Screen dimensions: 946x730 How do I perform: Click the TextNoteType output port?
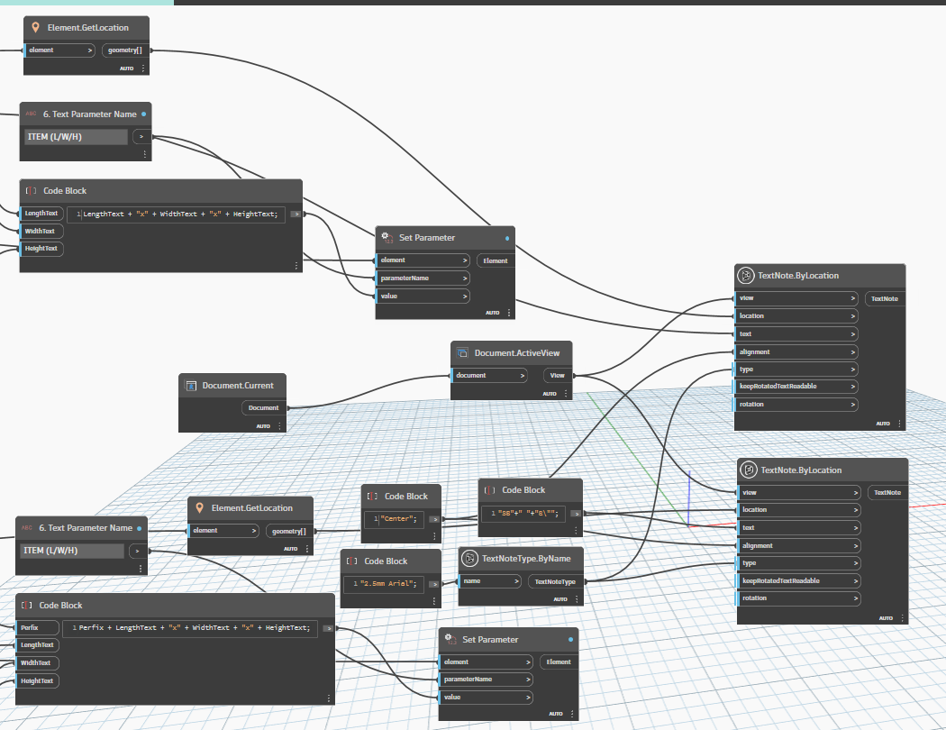pos(554,581)
